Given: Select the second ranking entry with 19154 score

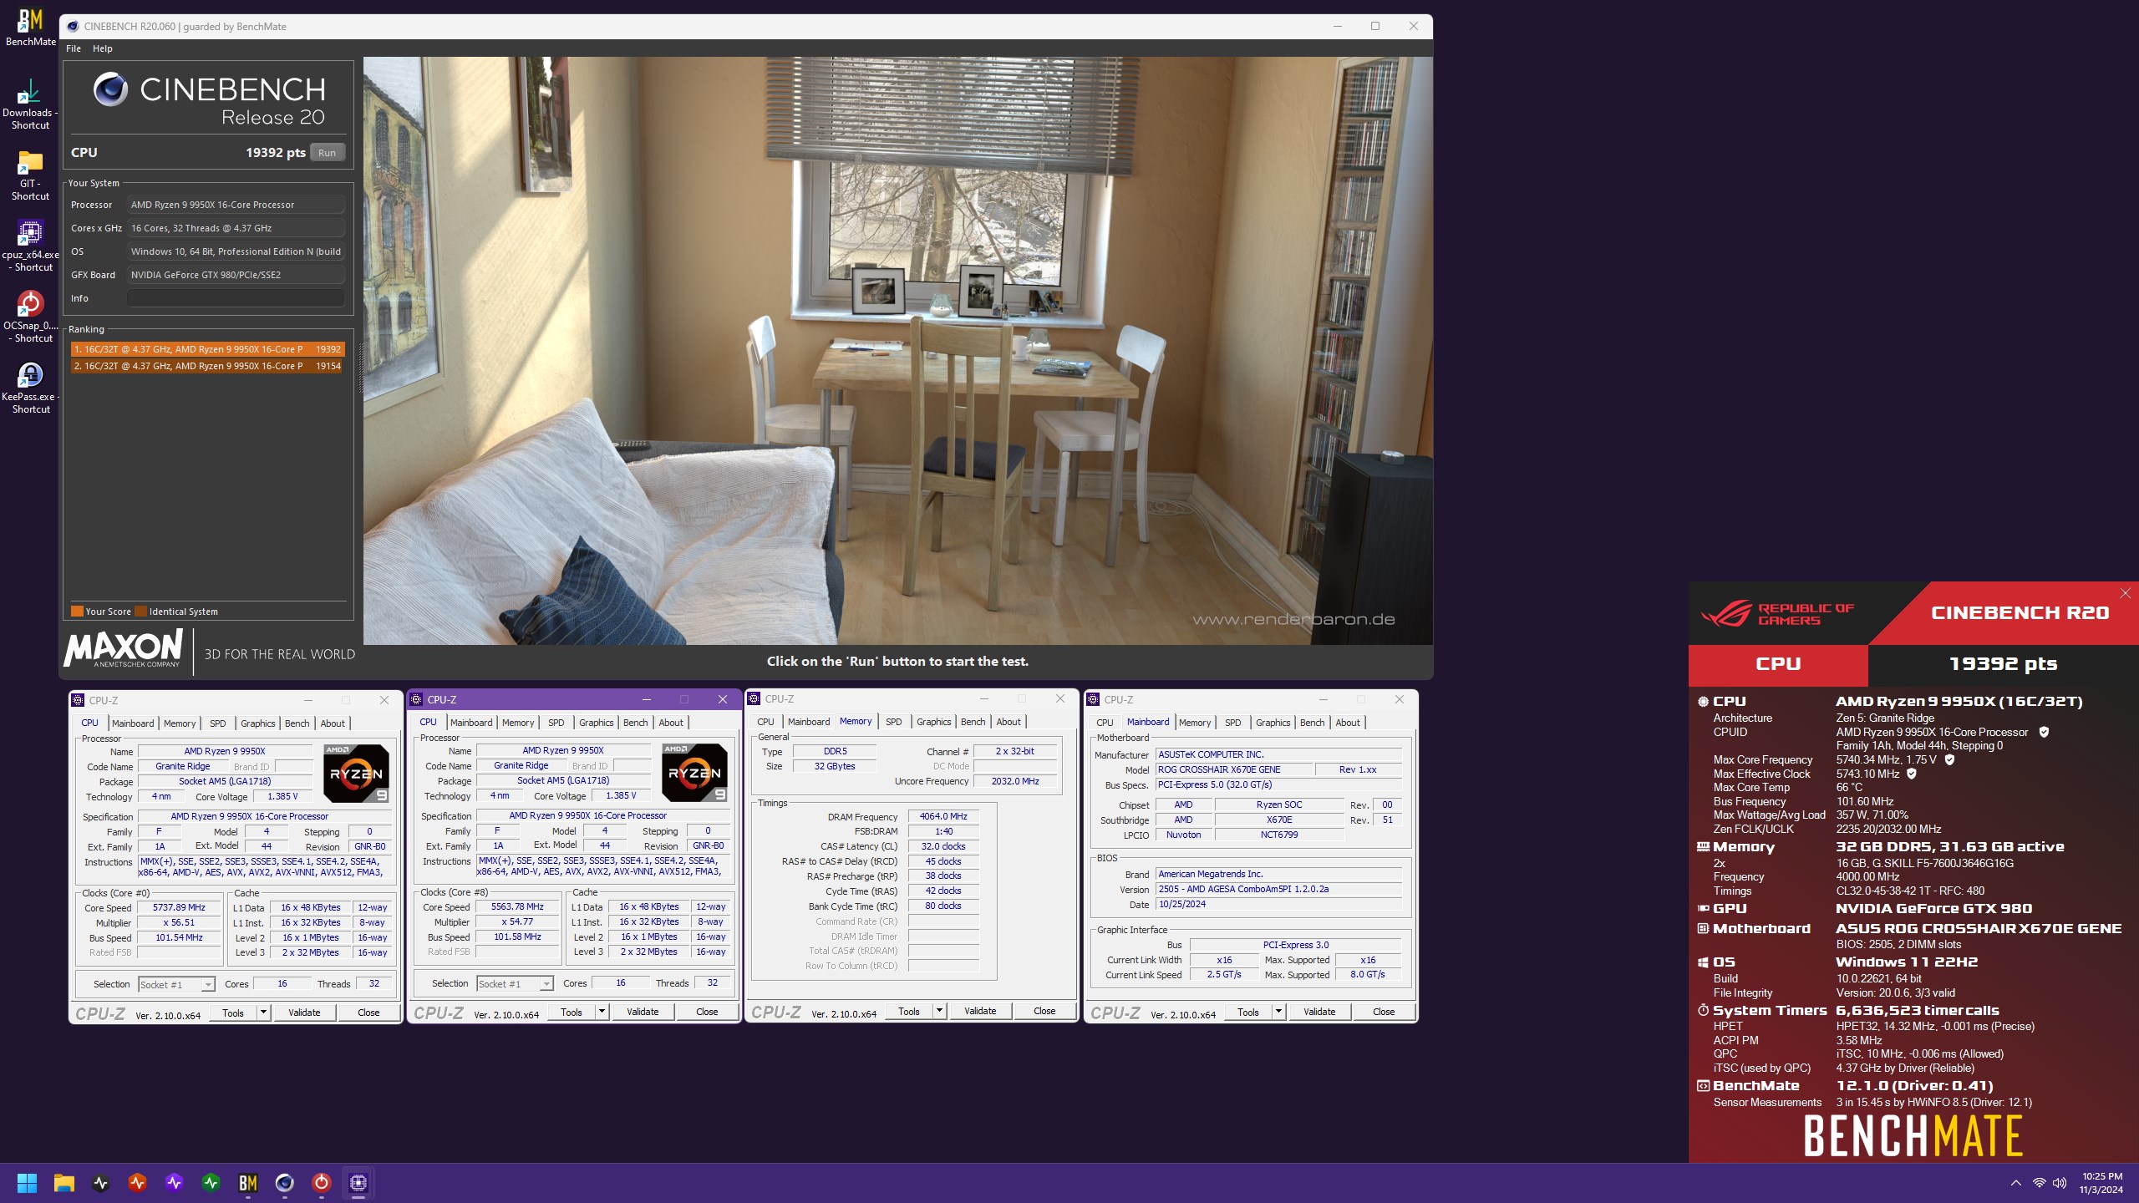Looking at the screenshot, I should click(207, 366).
